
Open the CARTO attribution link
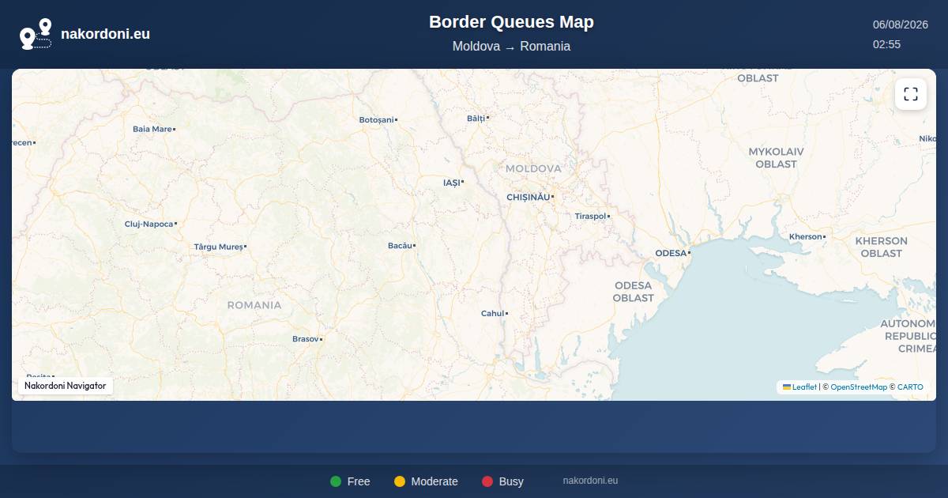pos(910,387)
